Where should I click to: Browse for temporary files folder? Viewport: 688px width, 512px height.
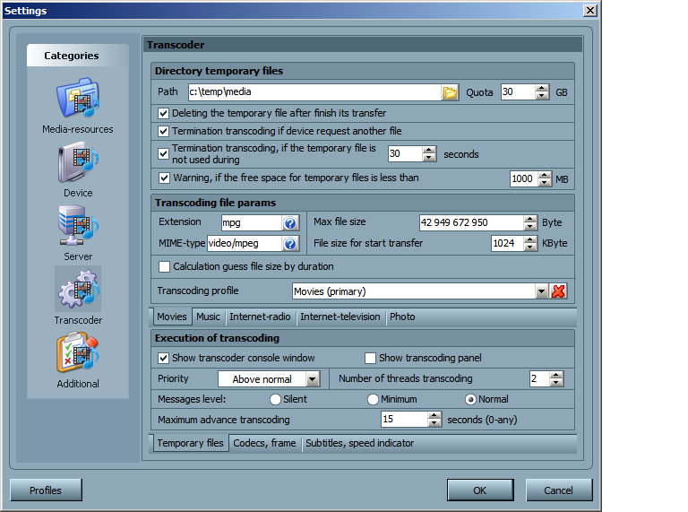click(x=450, y=92)
